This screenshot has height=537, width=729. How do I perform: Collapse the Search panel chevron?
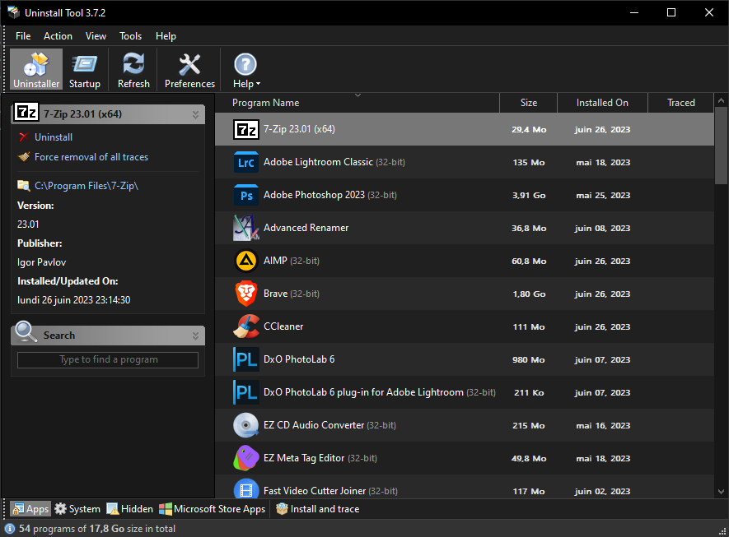195,336
